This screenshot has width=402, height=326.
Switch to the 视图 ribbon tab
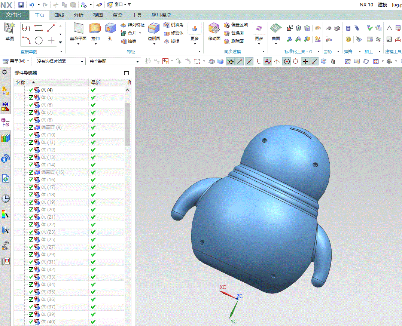click(x=98, y=15)
